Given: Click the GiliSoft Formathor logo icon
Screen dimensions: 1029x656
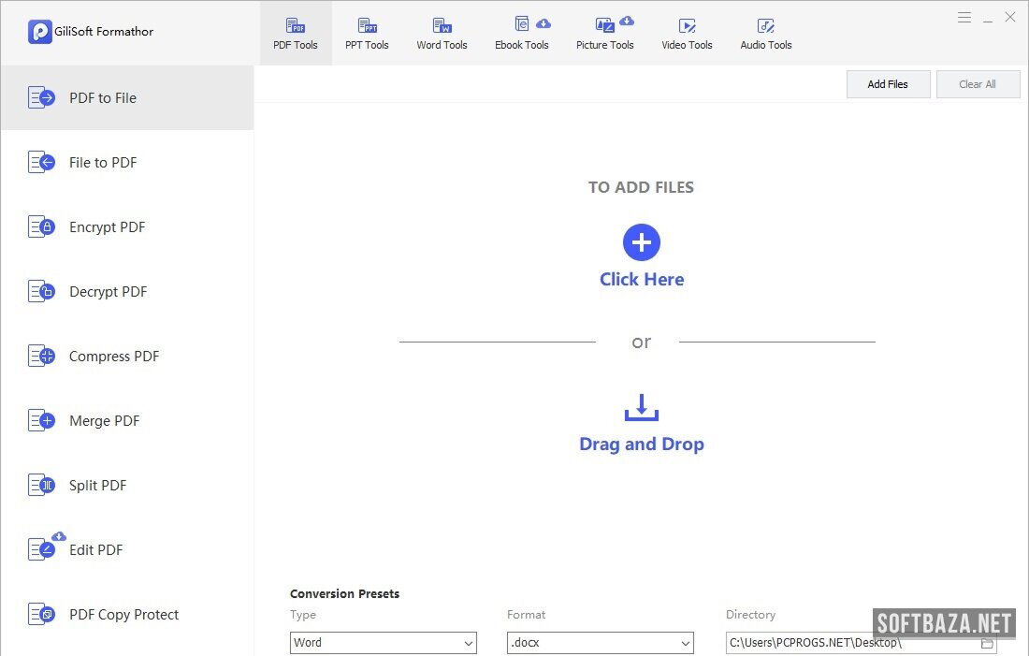Looking at the screenshot, I should click(x=39, y=32).
